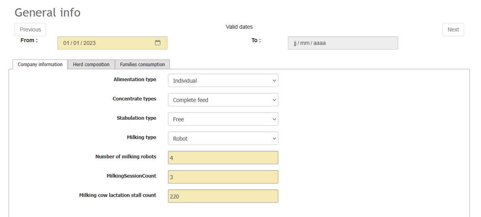Image resolution: width=481 pixels, height=217 pixels.
Task: Focus the From date field
Action: tap(112, 43)
